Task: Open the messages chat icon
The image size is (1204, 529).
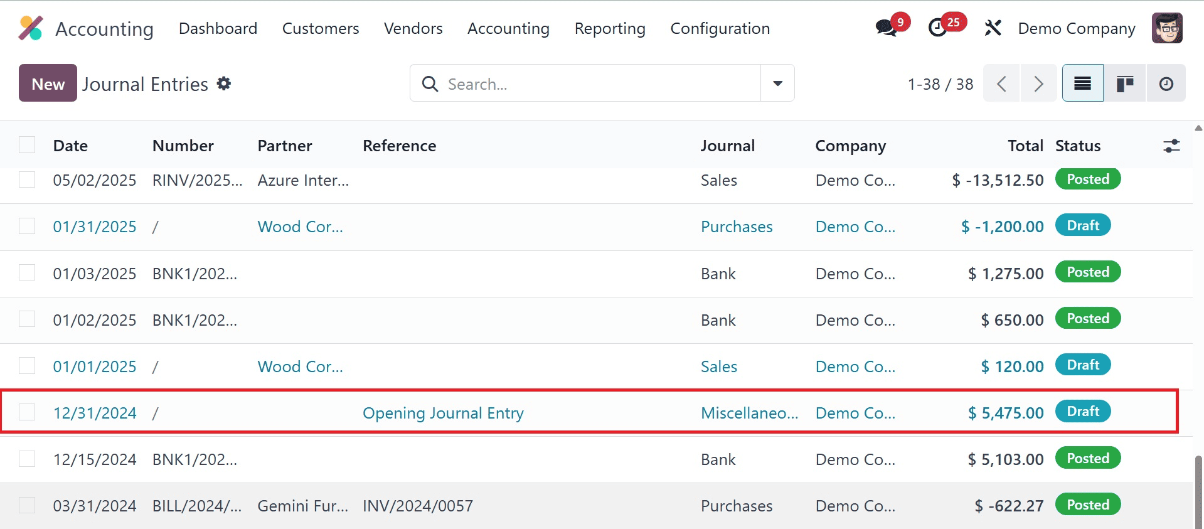Action: click(886, 28)
